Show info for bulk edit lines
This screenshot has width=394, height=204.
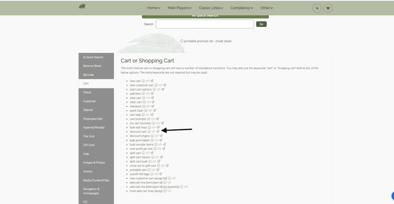150,128
